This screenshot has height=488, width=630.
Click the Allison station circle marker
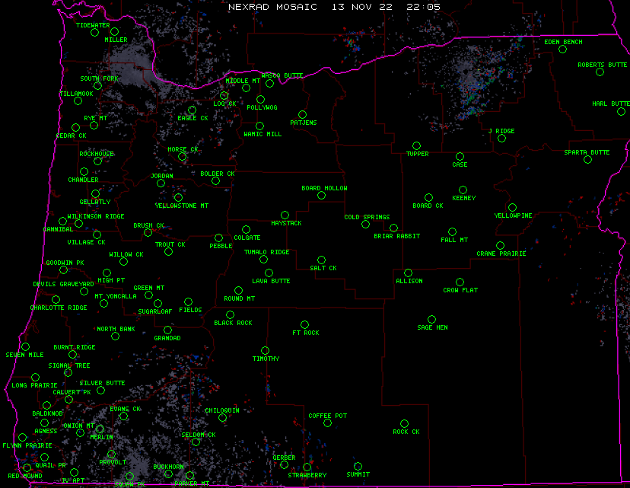click(x=408, y=273)
